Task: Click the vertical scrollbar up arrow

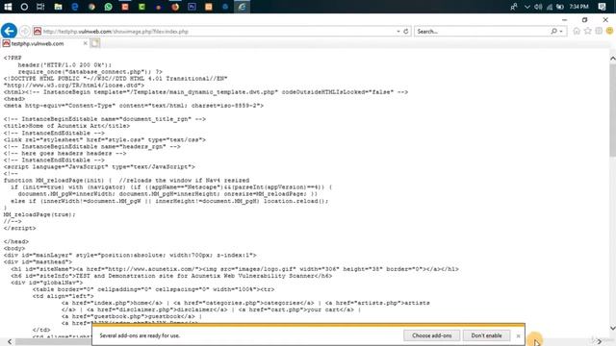Action: click(612, 58)
